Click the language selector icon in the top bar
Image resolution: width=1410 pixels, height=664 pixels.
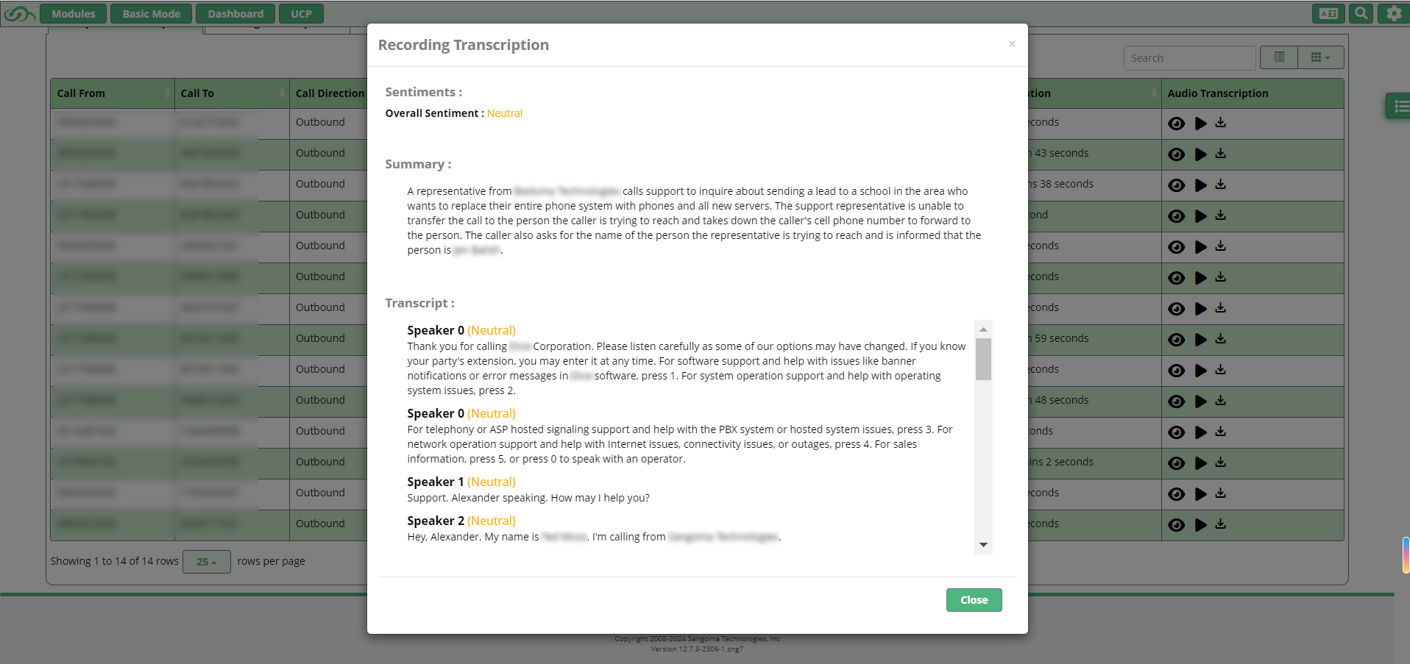click(x=1328, y=13)
